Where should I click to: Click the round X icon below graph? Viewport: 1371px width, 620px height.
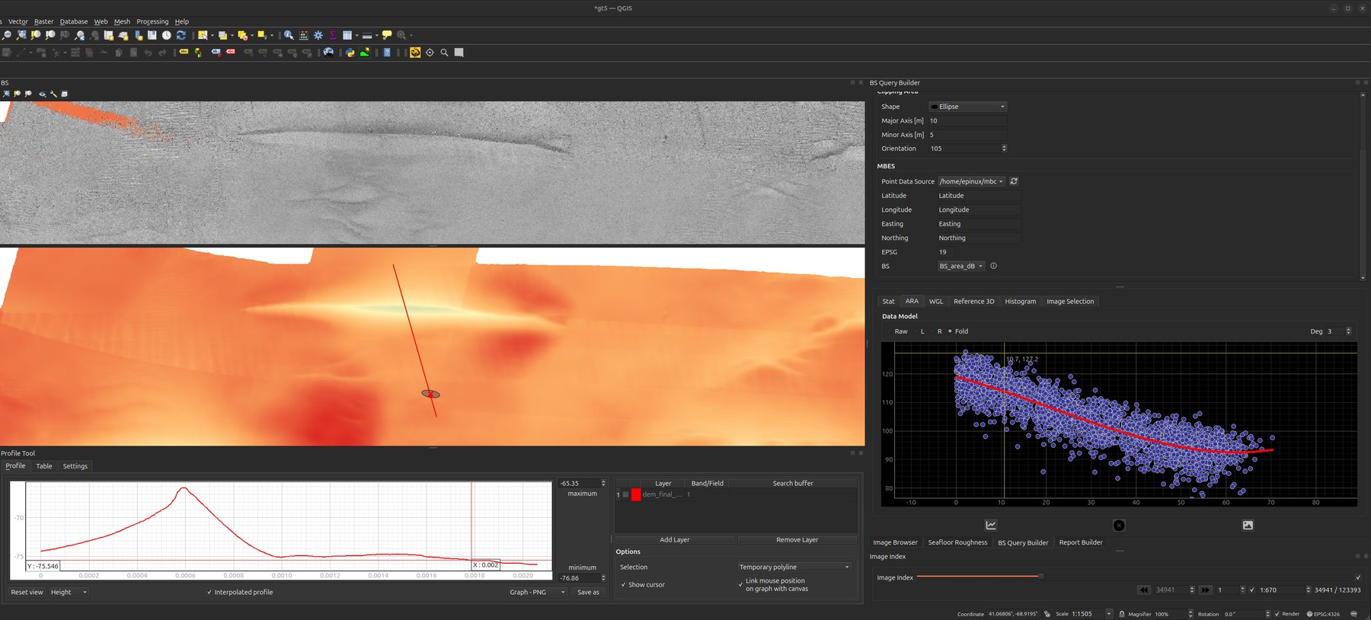point(1119,525)
